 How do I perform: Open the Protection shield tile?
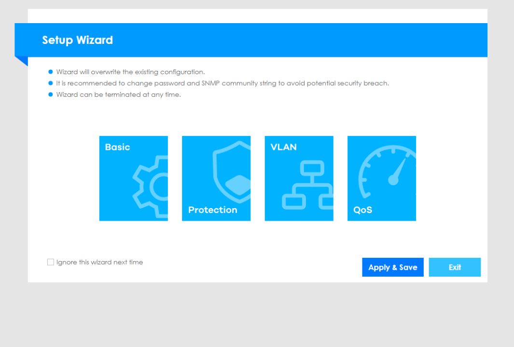(x=216, y=178)
